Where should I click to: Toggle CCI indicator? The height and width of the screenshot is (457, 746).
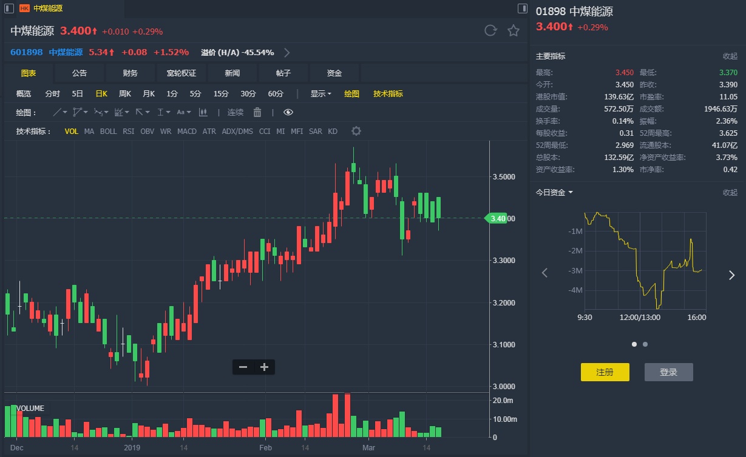pos(265,132)
